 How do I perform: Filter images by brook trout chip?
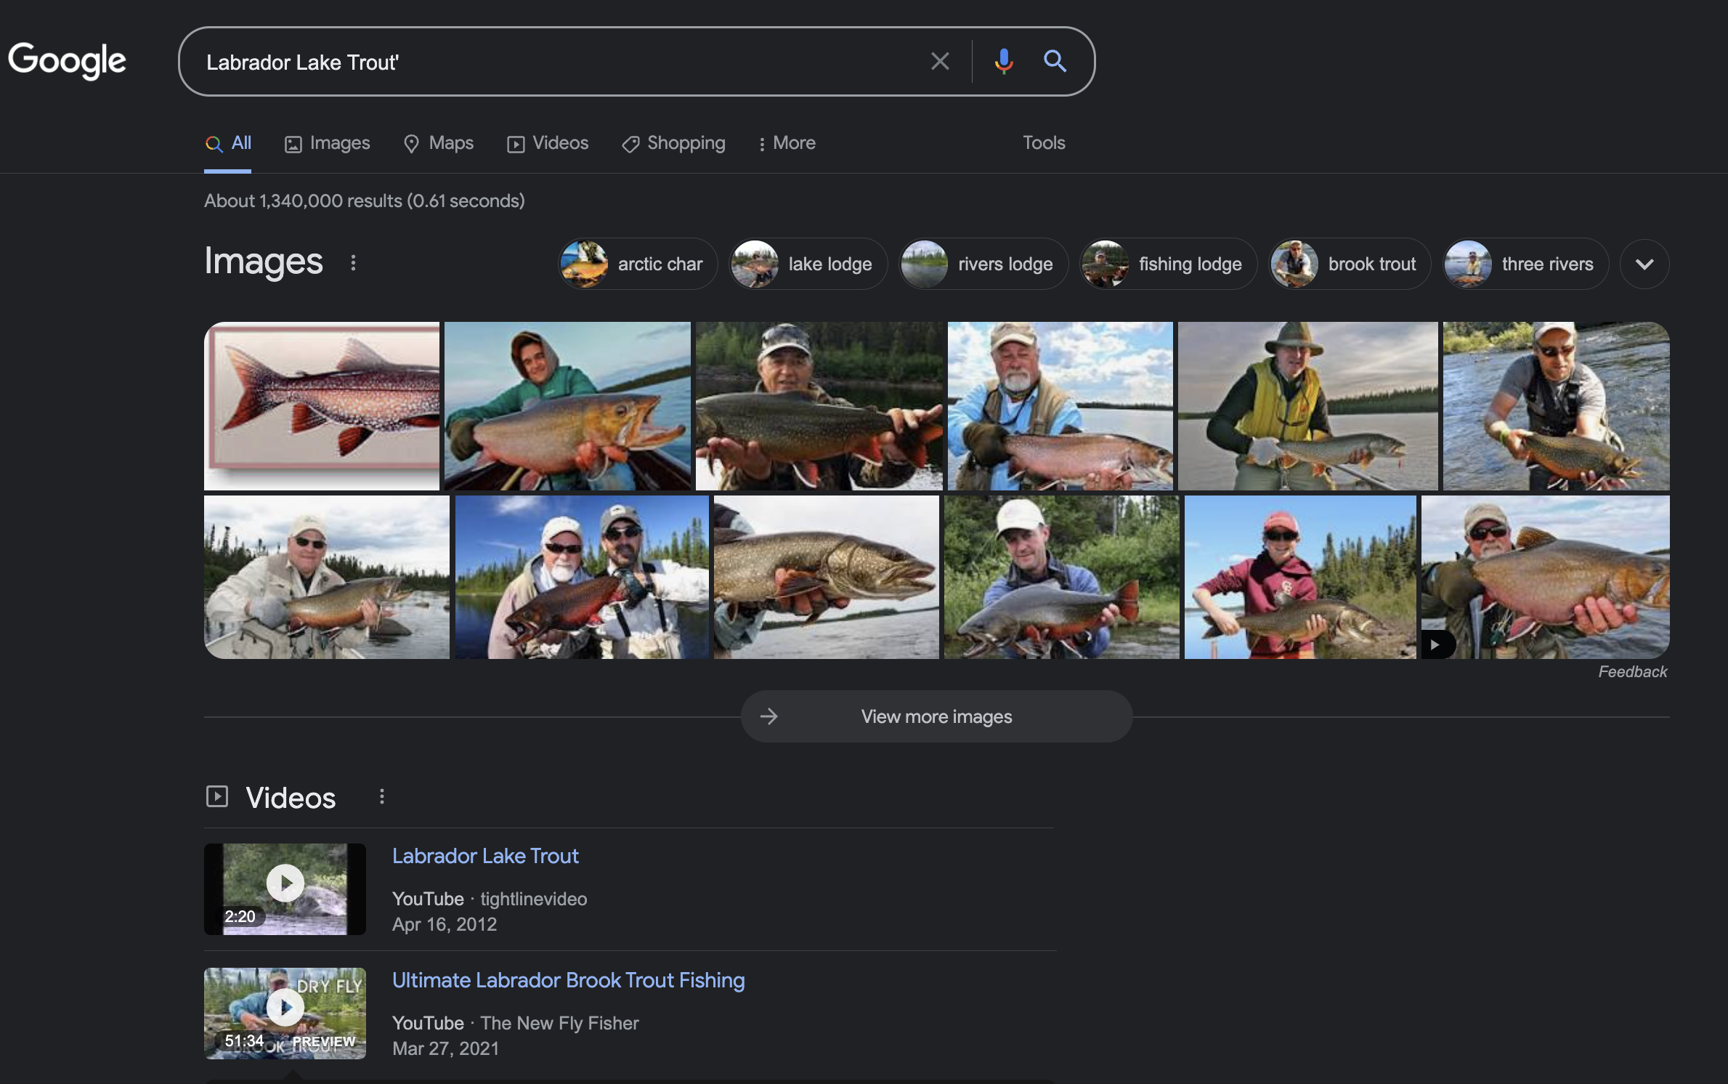[x=1349, y=264]
